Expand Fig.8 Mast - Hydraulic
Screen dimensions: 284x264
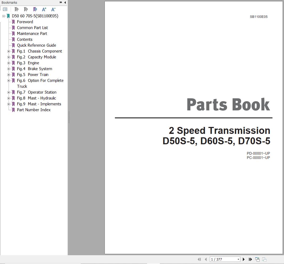(9, 98)
